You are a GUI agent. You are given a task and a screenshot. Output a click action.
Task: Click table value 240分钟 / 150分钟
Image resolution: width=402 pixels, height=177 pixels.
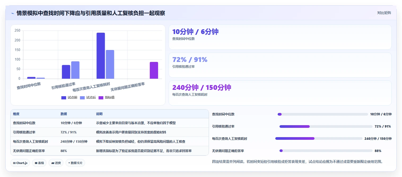[74, 141]
